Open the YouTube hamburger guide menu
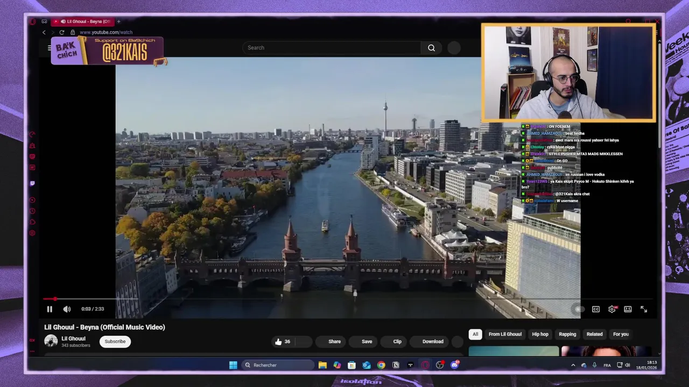Screen dimensions: 689x387 [50, 48]
